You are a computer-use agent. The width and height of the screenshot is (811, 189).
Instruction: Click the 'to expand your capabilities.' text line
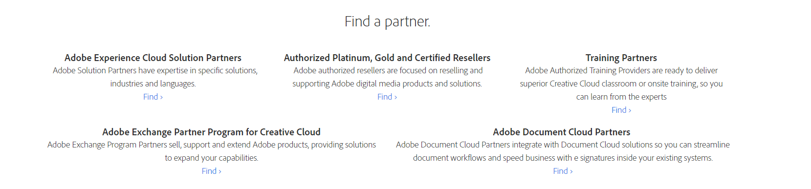[x=212, y=158]
